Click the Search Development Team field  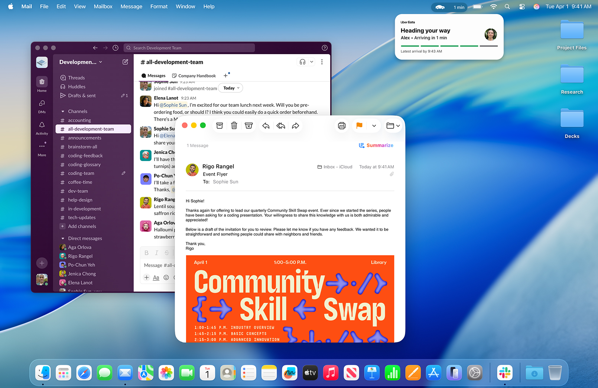(x=189, y=48)
